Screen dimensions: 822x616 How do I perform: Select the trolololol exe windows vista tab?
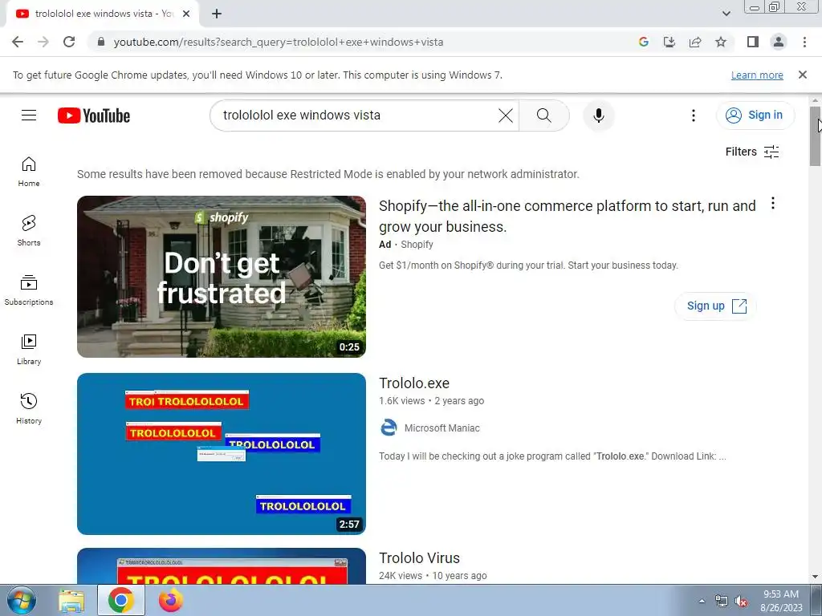pos(103,14)
